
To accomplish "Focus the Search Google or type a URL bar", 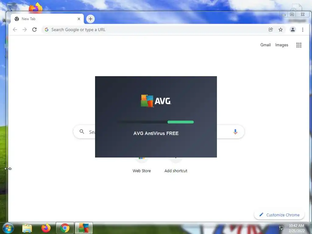I will 155,30.
